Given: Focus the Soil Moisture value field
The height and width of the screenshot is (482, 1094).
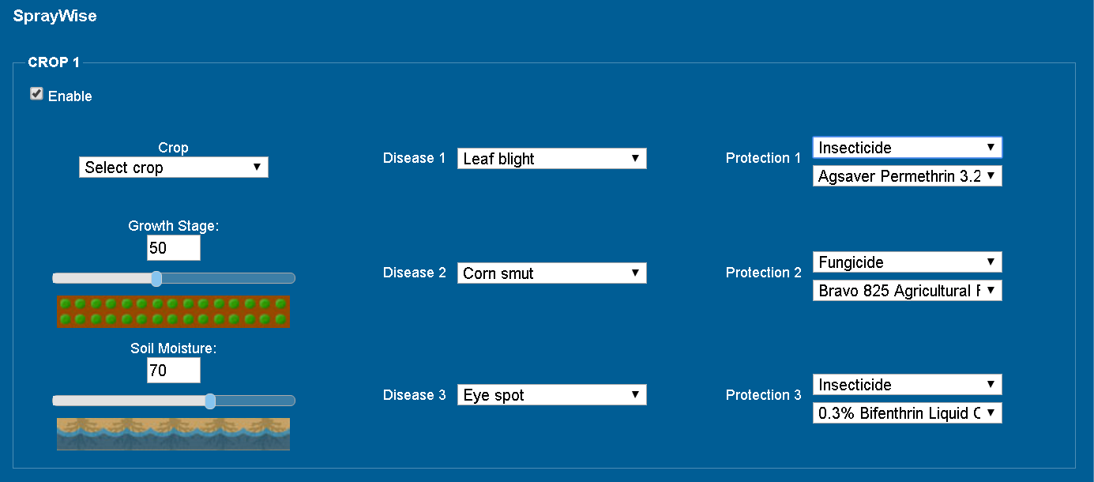Looking at the screenshot, I should point(174,371).
